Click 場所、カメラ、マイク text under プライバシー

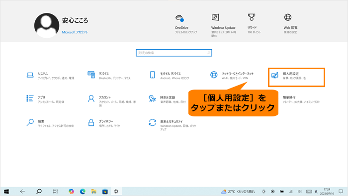pos(109,126)
